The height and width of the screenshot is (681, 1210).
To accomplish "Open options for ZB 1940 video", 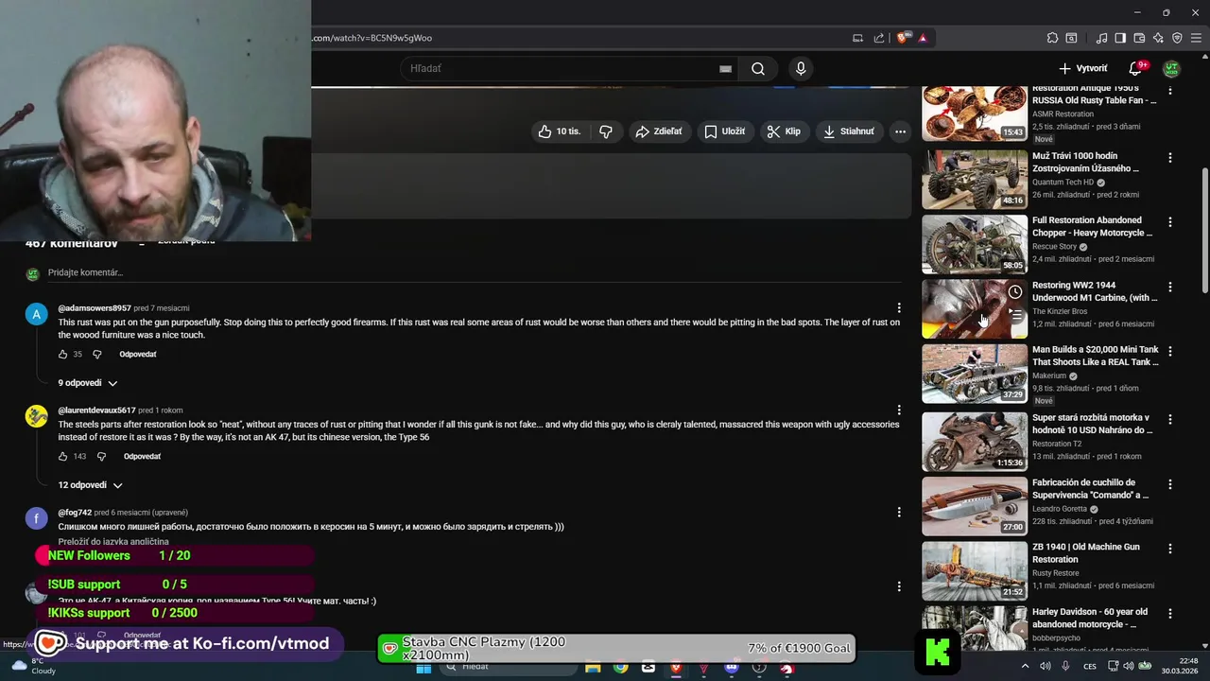I will point(1170,549).
